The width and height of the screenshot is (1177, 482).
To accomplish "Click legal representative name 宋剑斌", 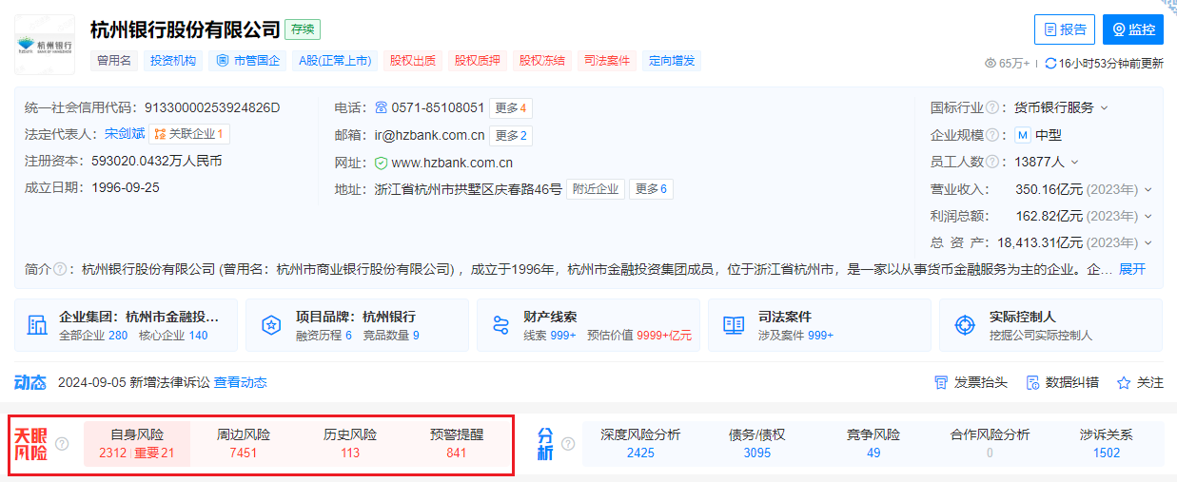I will click(125, 134).
